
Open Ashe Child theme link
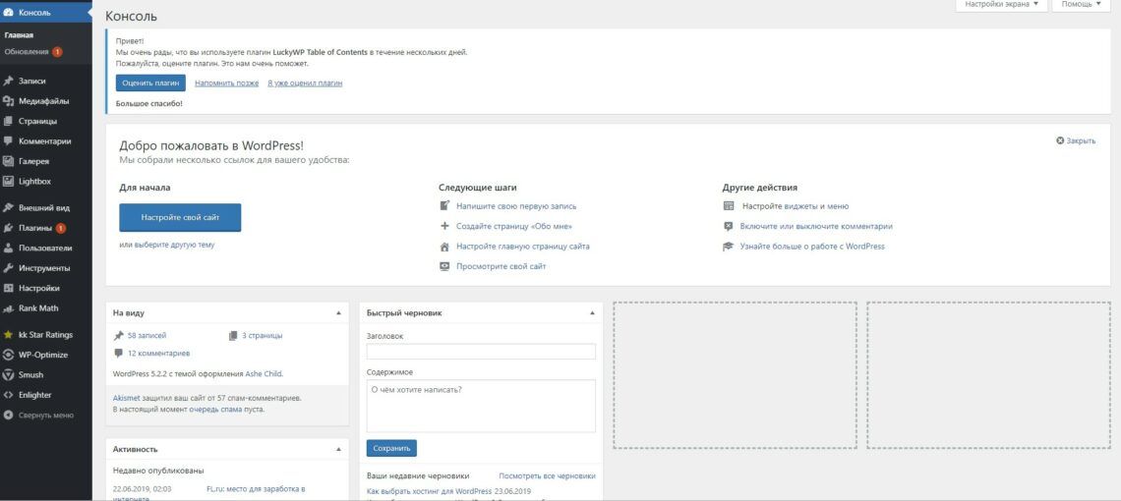point(265,373)
